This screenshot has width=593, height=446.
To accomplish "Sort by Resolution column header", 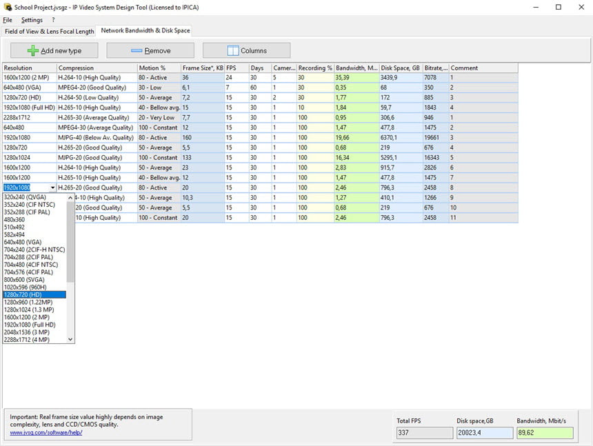I will [30, 68].
